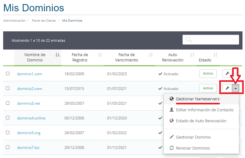Tick checkbox for dominio7.biz row
The height and width of the screenshot is (158, 245).
point(8,147)
